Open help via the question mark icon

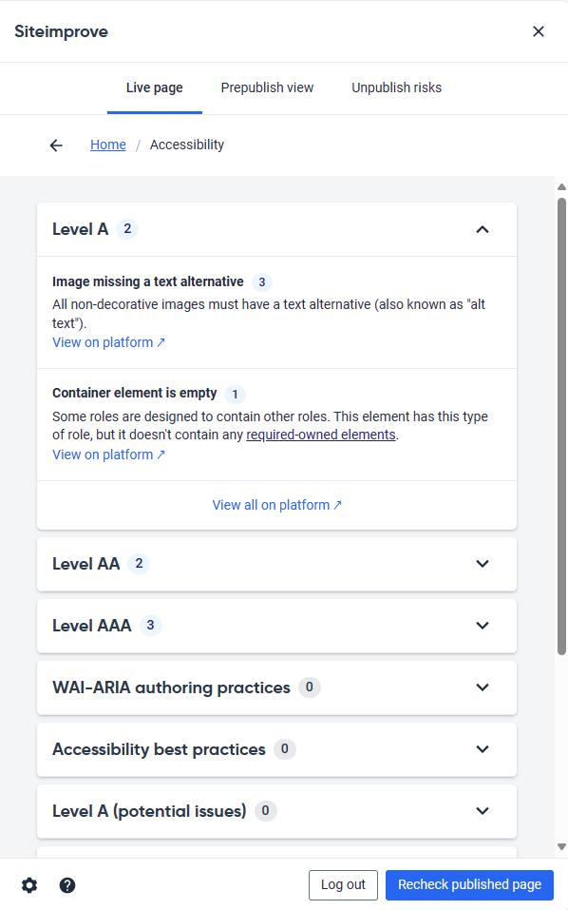pyautogui.click(x=67, y=885)
